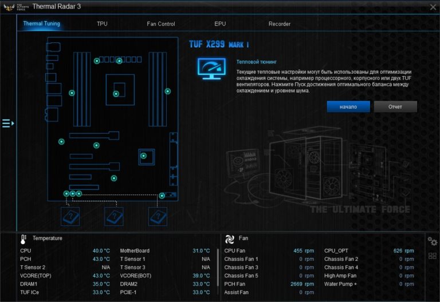Viewport: 440px width, 302px height.
Task: Click the Assist Fan label
Action: (x=236, y=292)
